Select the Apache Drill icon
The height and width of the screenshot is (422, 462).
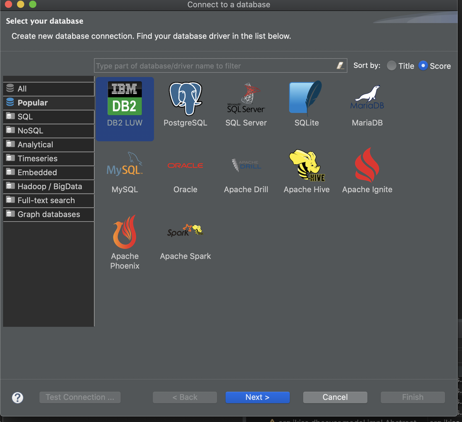pyautogui.click(x=246, y=165)
